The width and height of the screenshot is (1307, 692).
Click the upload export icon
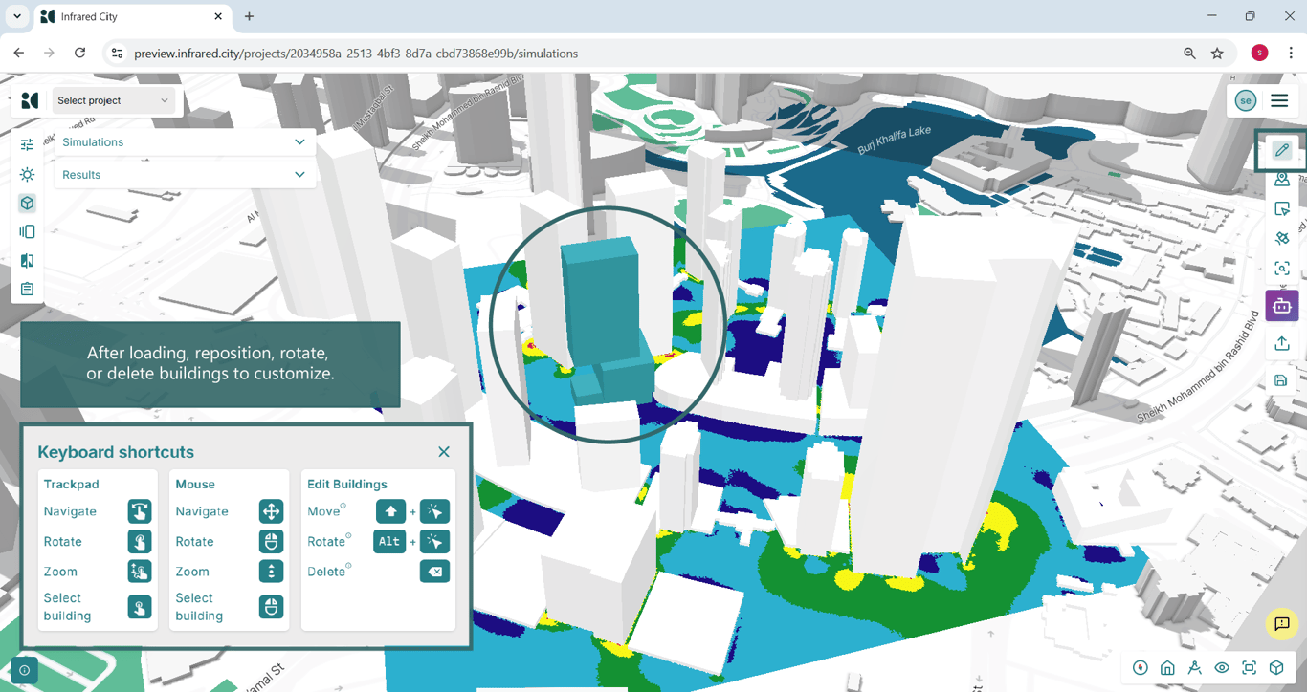coord(1281,343)
